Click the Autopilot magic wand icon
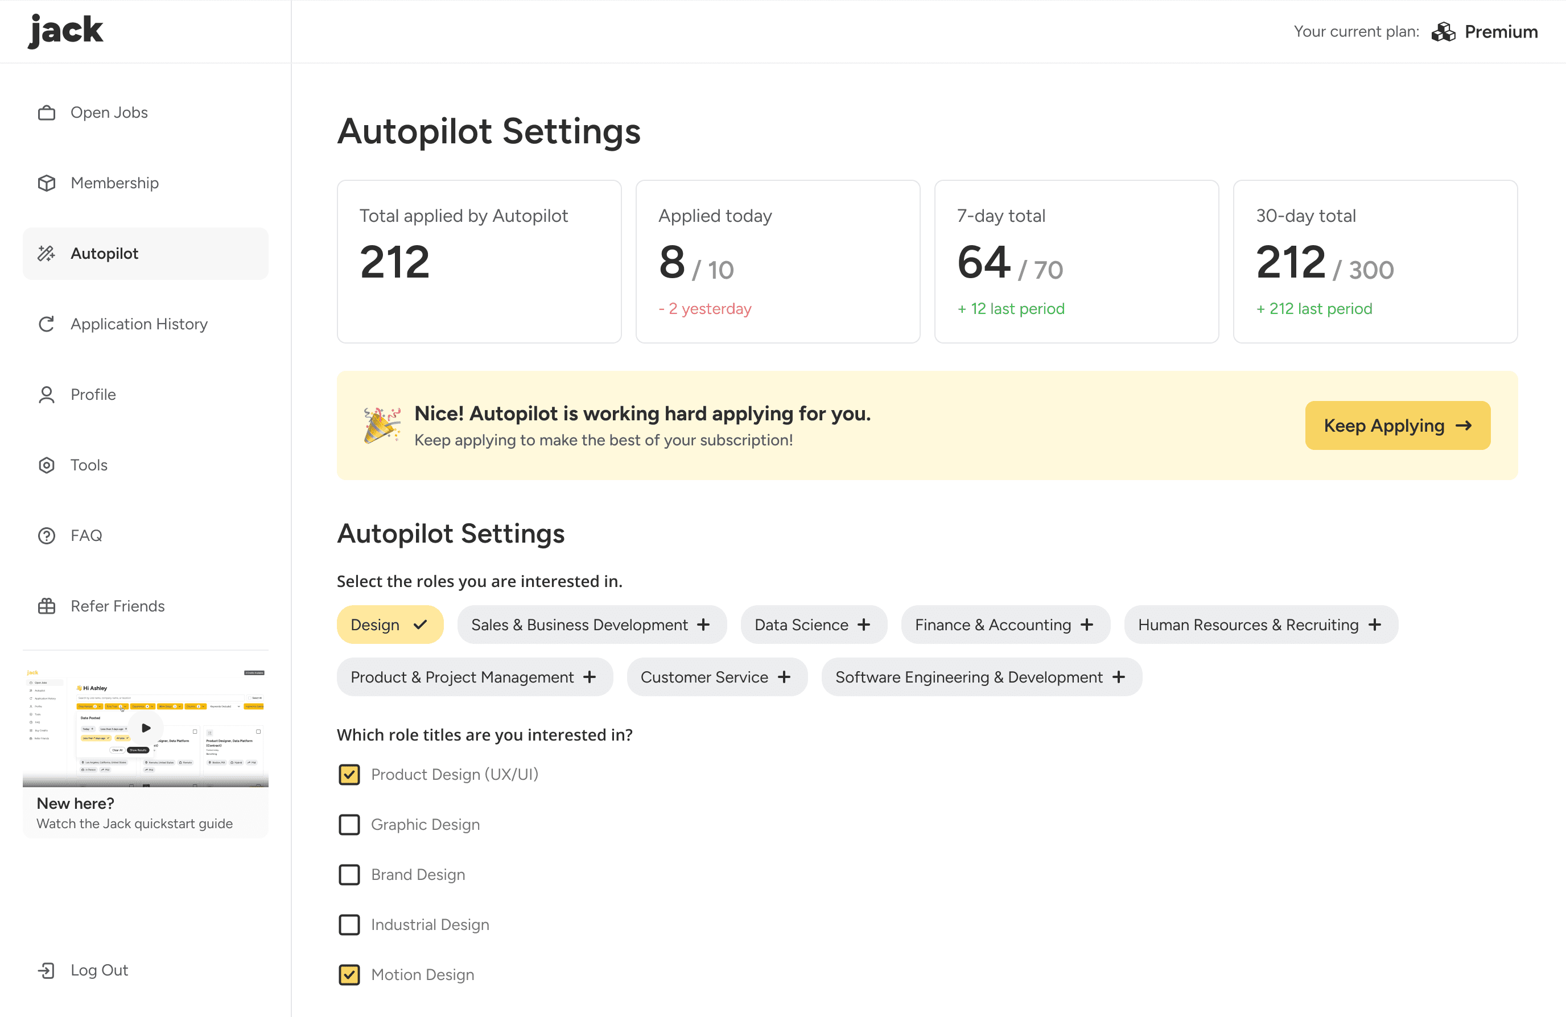Viewport: 1566px width, 1017px height. click(46, 253)
